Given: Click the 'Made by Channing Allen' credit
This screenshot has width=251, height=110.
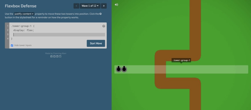Looking at the screenshot, I should pos(56,53).
